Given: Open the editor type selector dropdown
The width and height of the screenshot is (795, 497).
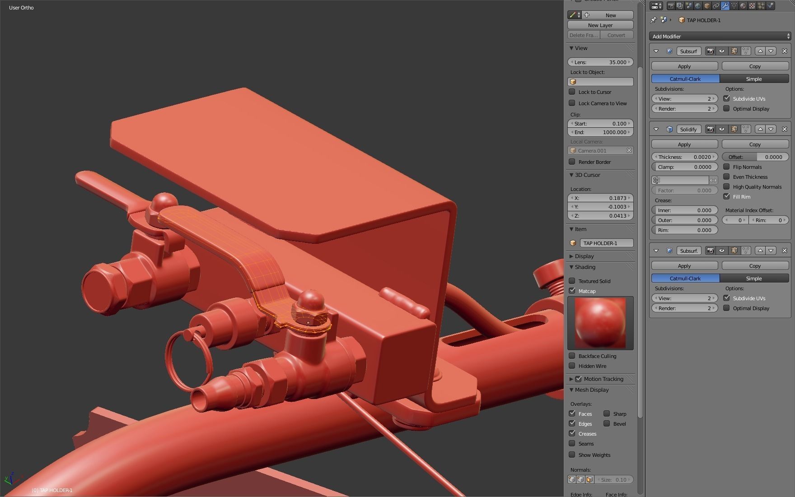Looking at the screenshot, I should (x=656, y=6).
